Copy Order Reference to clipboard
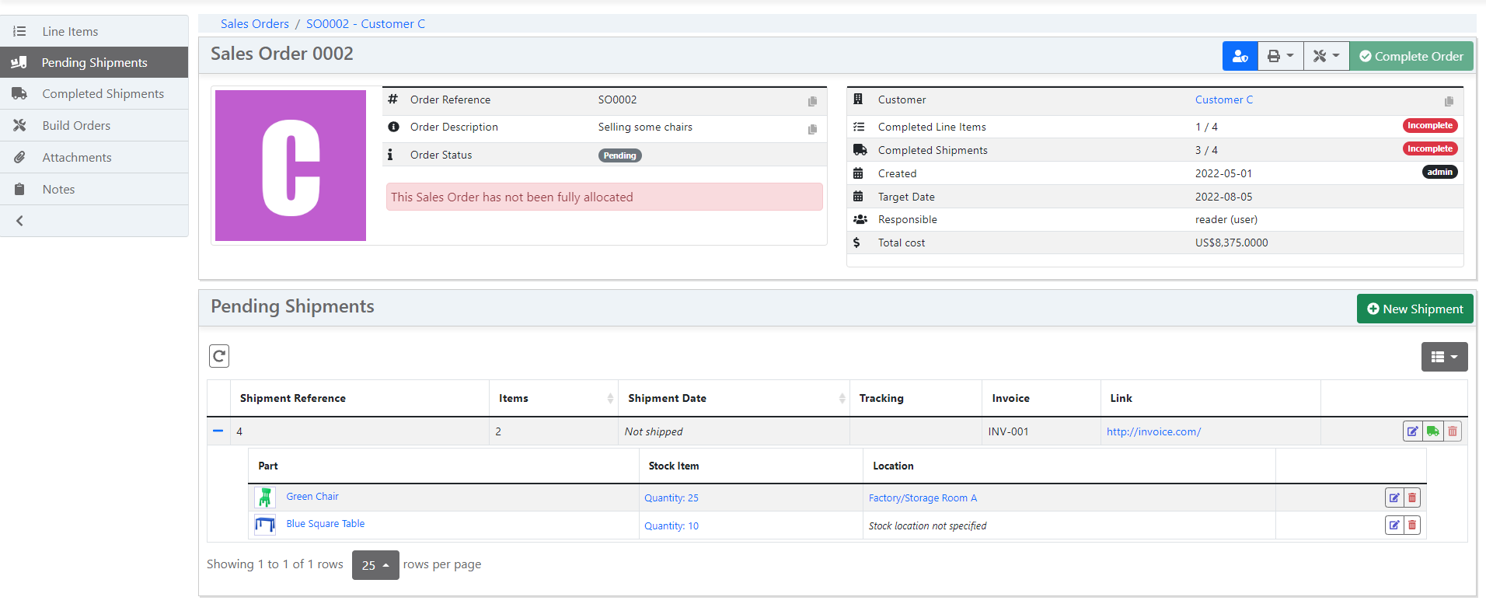The height and width of the screenshot is (604, 1486). (812, 101)
